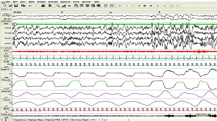Click the greyed loop link icon
The image size is (217, 121).
coord(165,6)
